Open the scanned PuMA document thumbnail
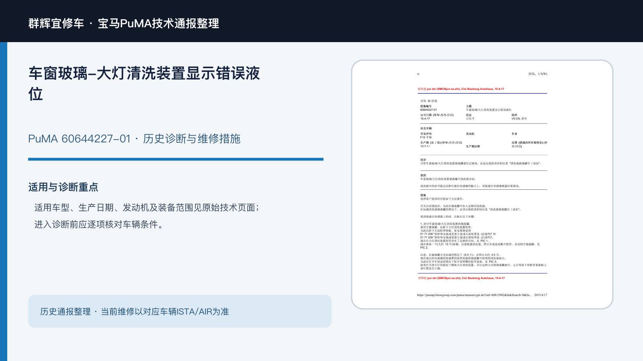Viewport: 643px width, 361px height. pos(482,185)
